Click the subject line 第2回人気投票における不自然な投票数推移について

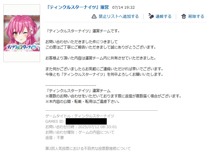tap(88, 148)
